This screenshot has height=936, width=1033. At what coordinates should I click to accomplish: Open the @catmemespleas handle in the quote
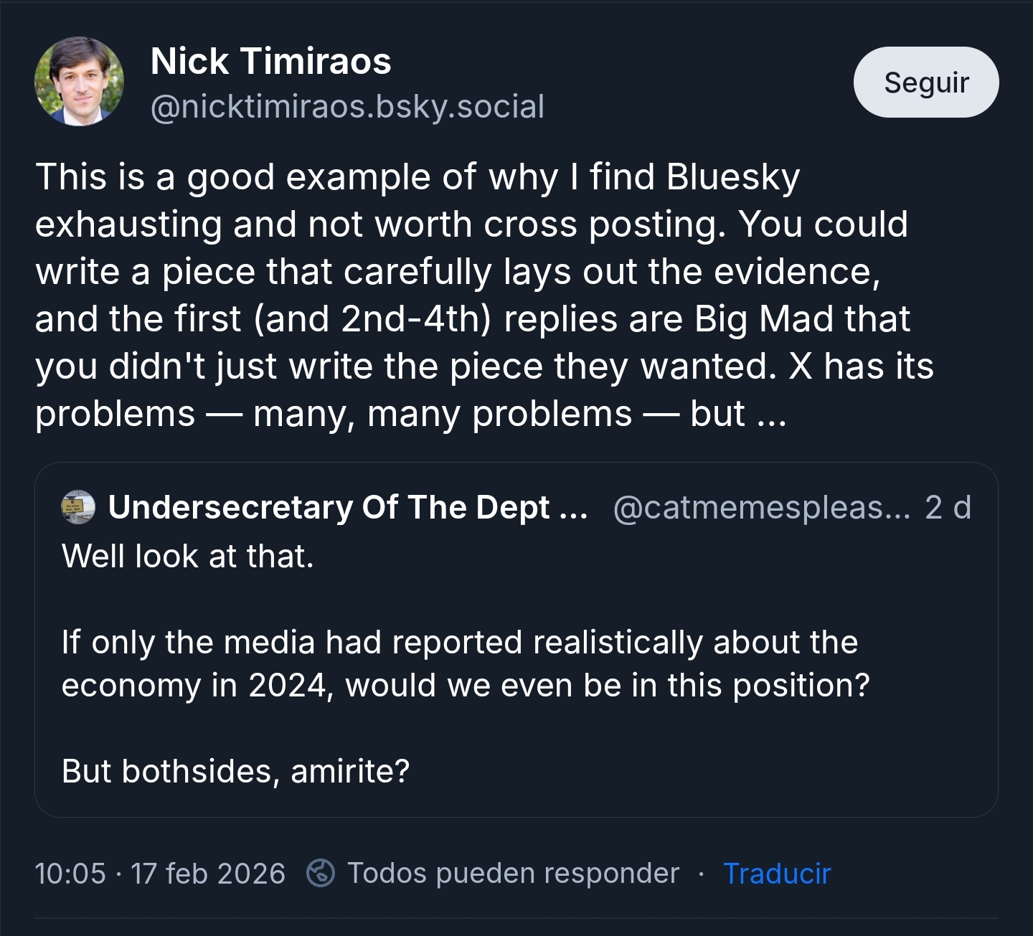(761, 507)
